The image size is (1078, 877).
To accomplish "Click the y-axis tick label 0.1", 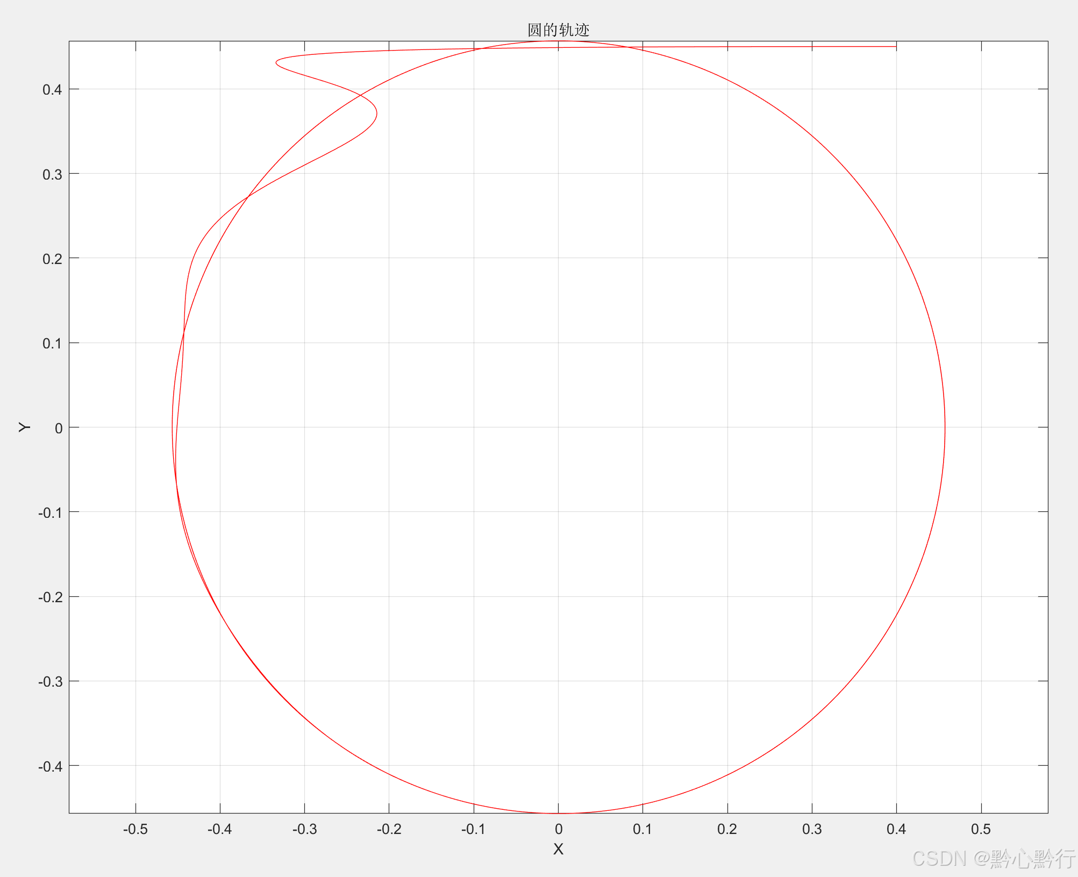I will pos(52,343).
